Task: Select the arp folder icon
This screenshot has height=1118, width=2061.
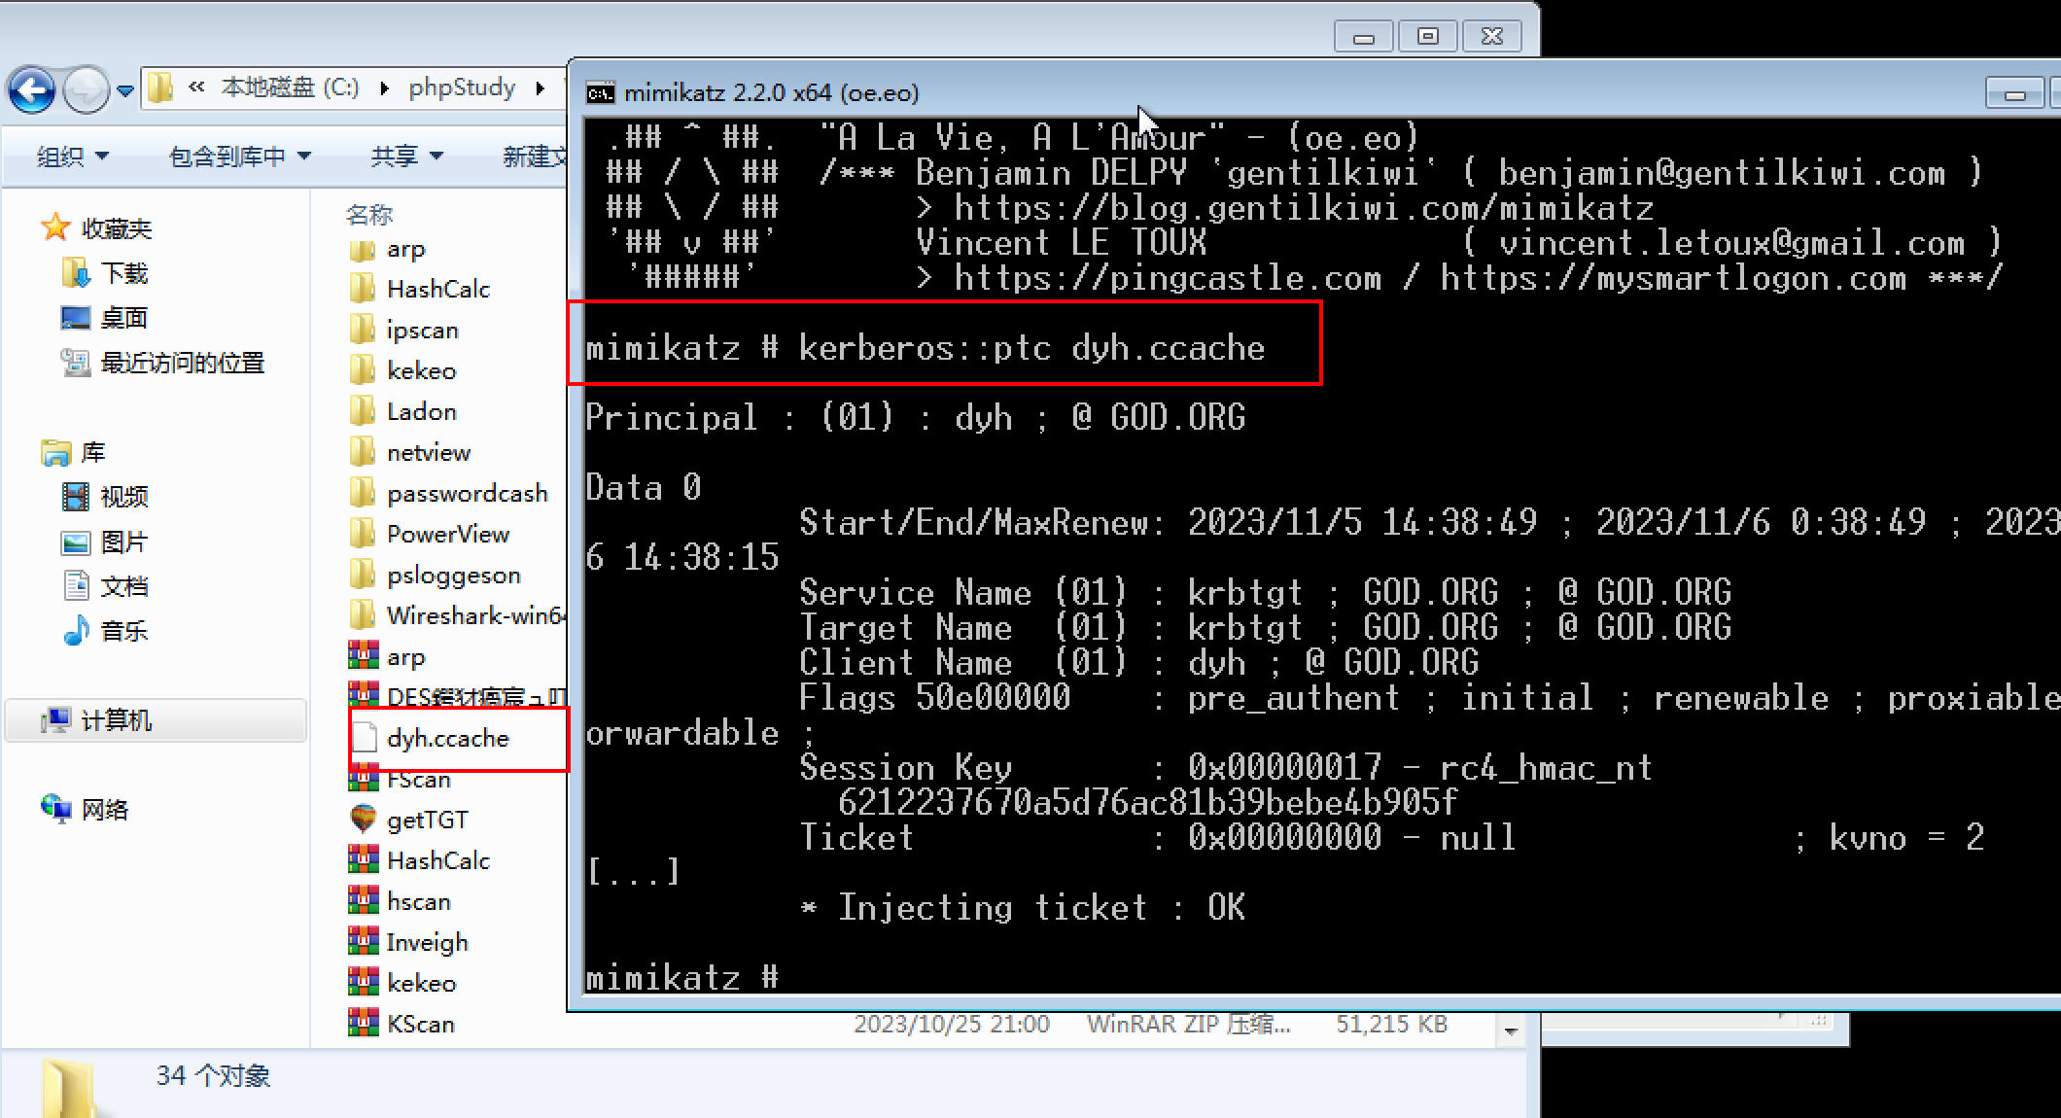Action: 362,249
